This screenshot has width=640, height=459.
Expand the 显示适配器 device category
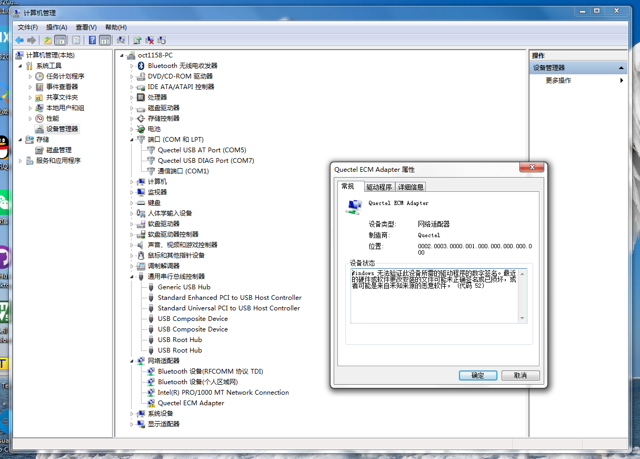132,424
